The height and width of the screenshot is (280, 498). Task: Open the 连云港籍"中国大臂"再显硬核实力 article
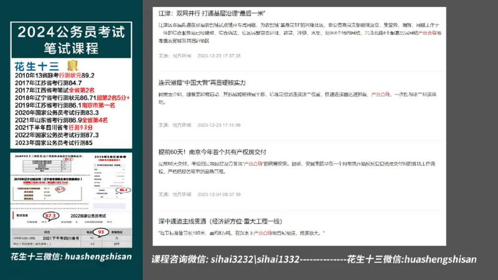click(202, 83)
